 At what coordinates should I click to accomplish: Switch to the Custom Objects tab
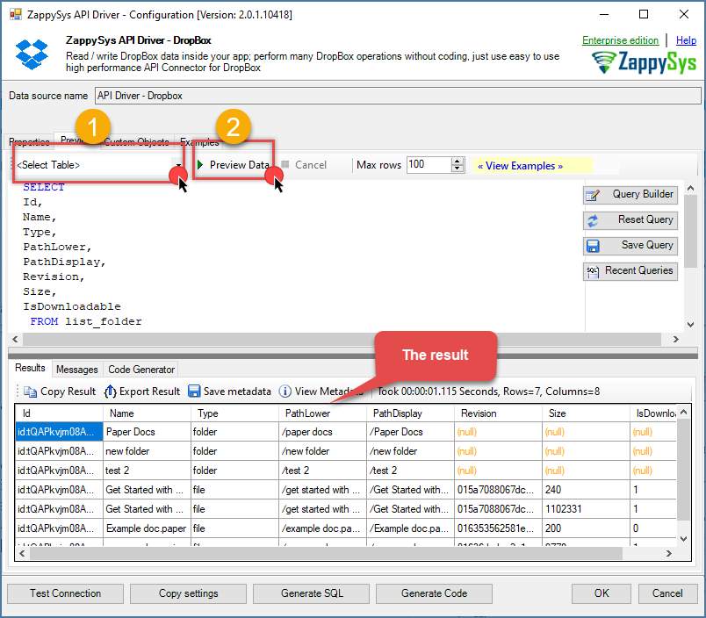click(x=136, y=142)
